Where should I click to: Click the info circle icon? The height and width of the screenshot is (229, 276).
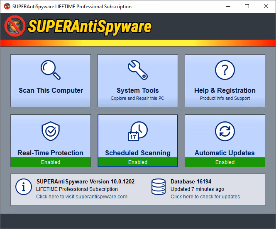23,187
